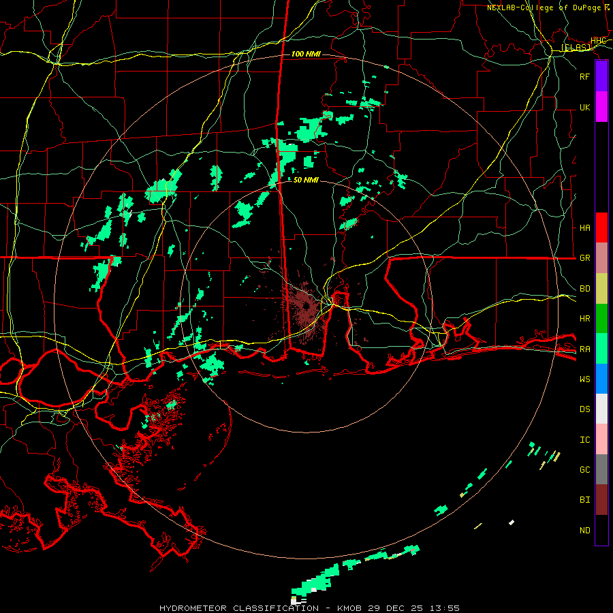Viewport: 613px width, 613px height.
Task: Click the purple RF legend color swatch
Action: (x=601, y=76)
